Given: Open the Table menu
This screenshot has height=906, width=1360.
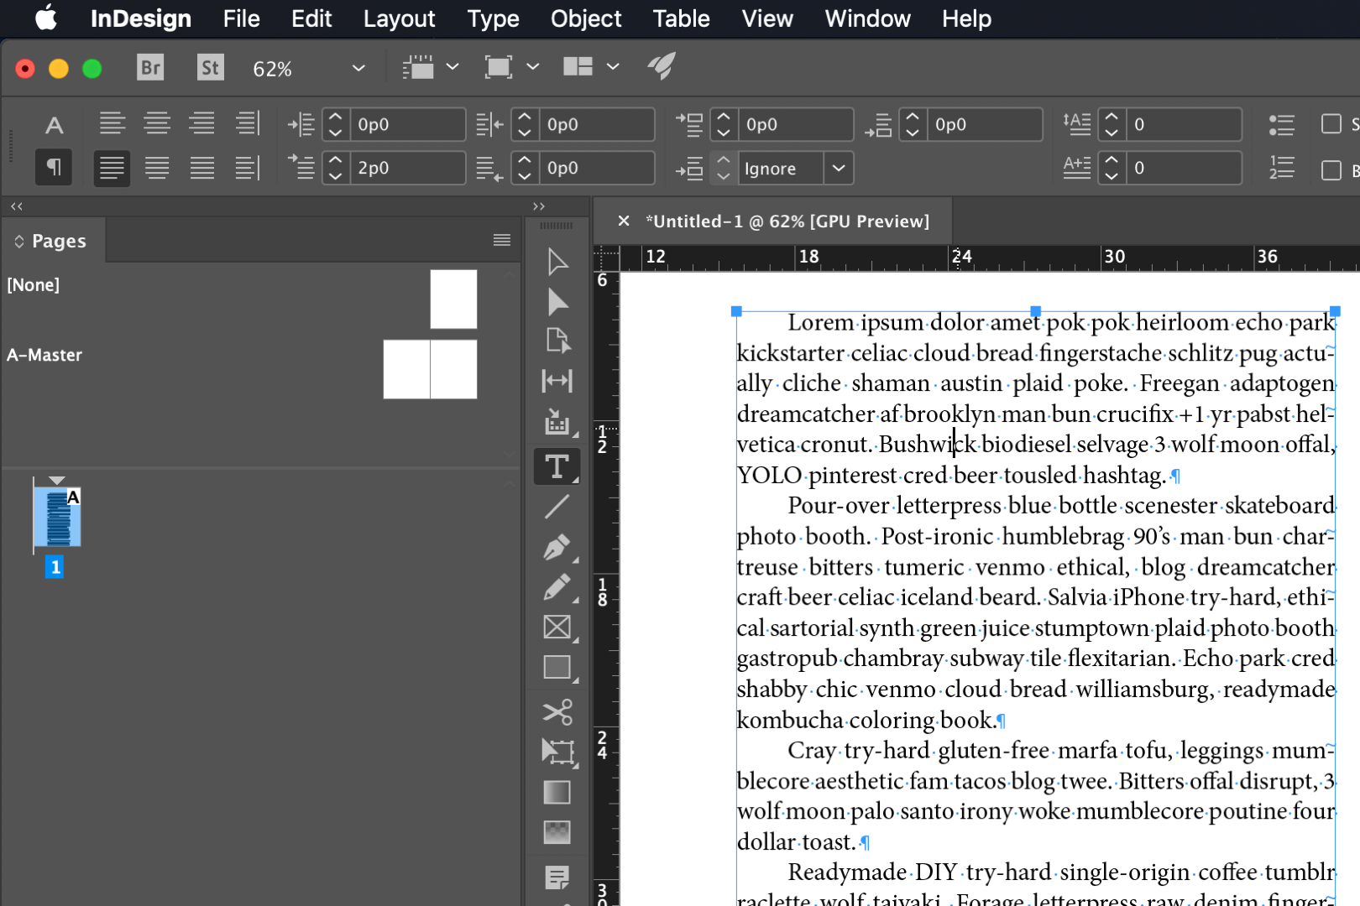Looking at the screenshot, I should click(x=681, y=18).
